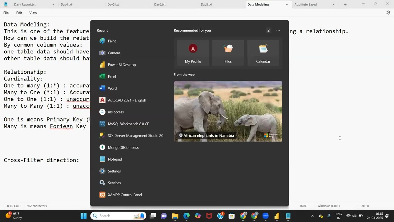Image resolution: width=394 pixels, height=222 pixels.
Task: Click the 160% zoom level in status bar
Action: (304, 206)
